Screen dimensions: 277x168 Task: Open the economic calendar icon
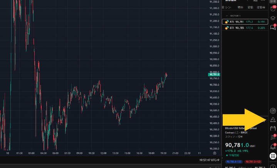pyautogui.click(x=273, y=128)
